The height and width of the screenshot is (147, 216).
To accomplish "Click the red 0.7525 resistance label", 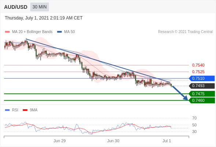I will [x=198, y=72].
